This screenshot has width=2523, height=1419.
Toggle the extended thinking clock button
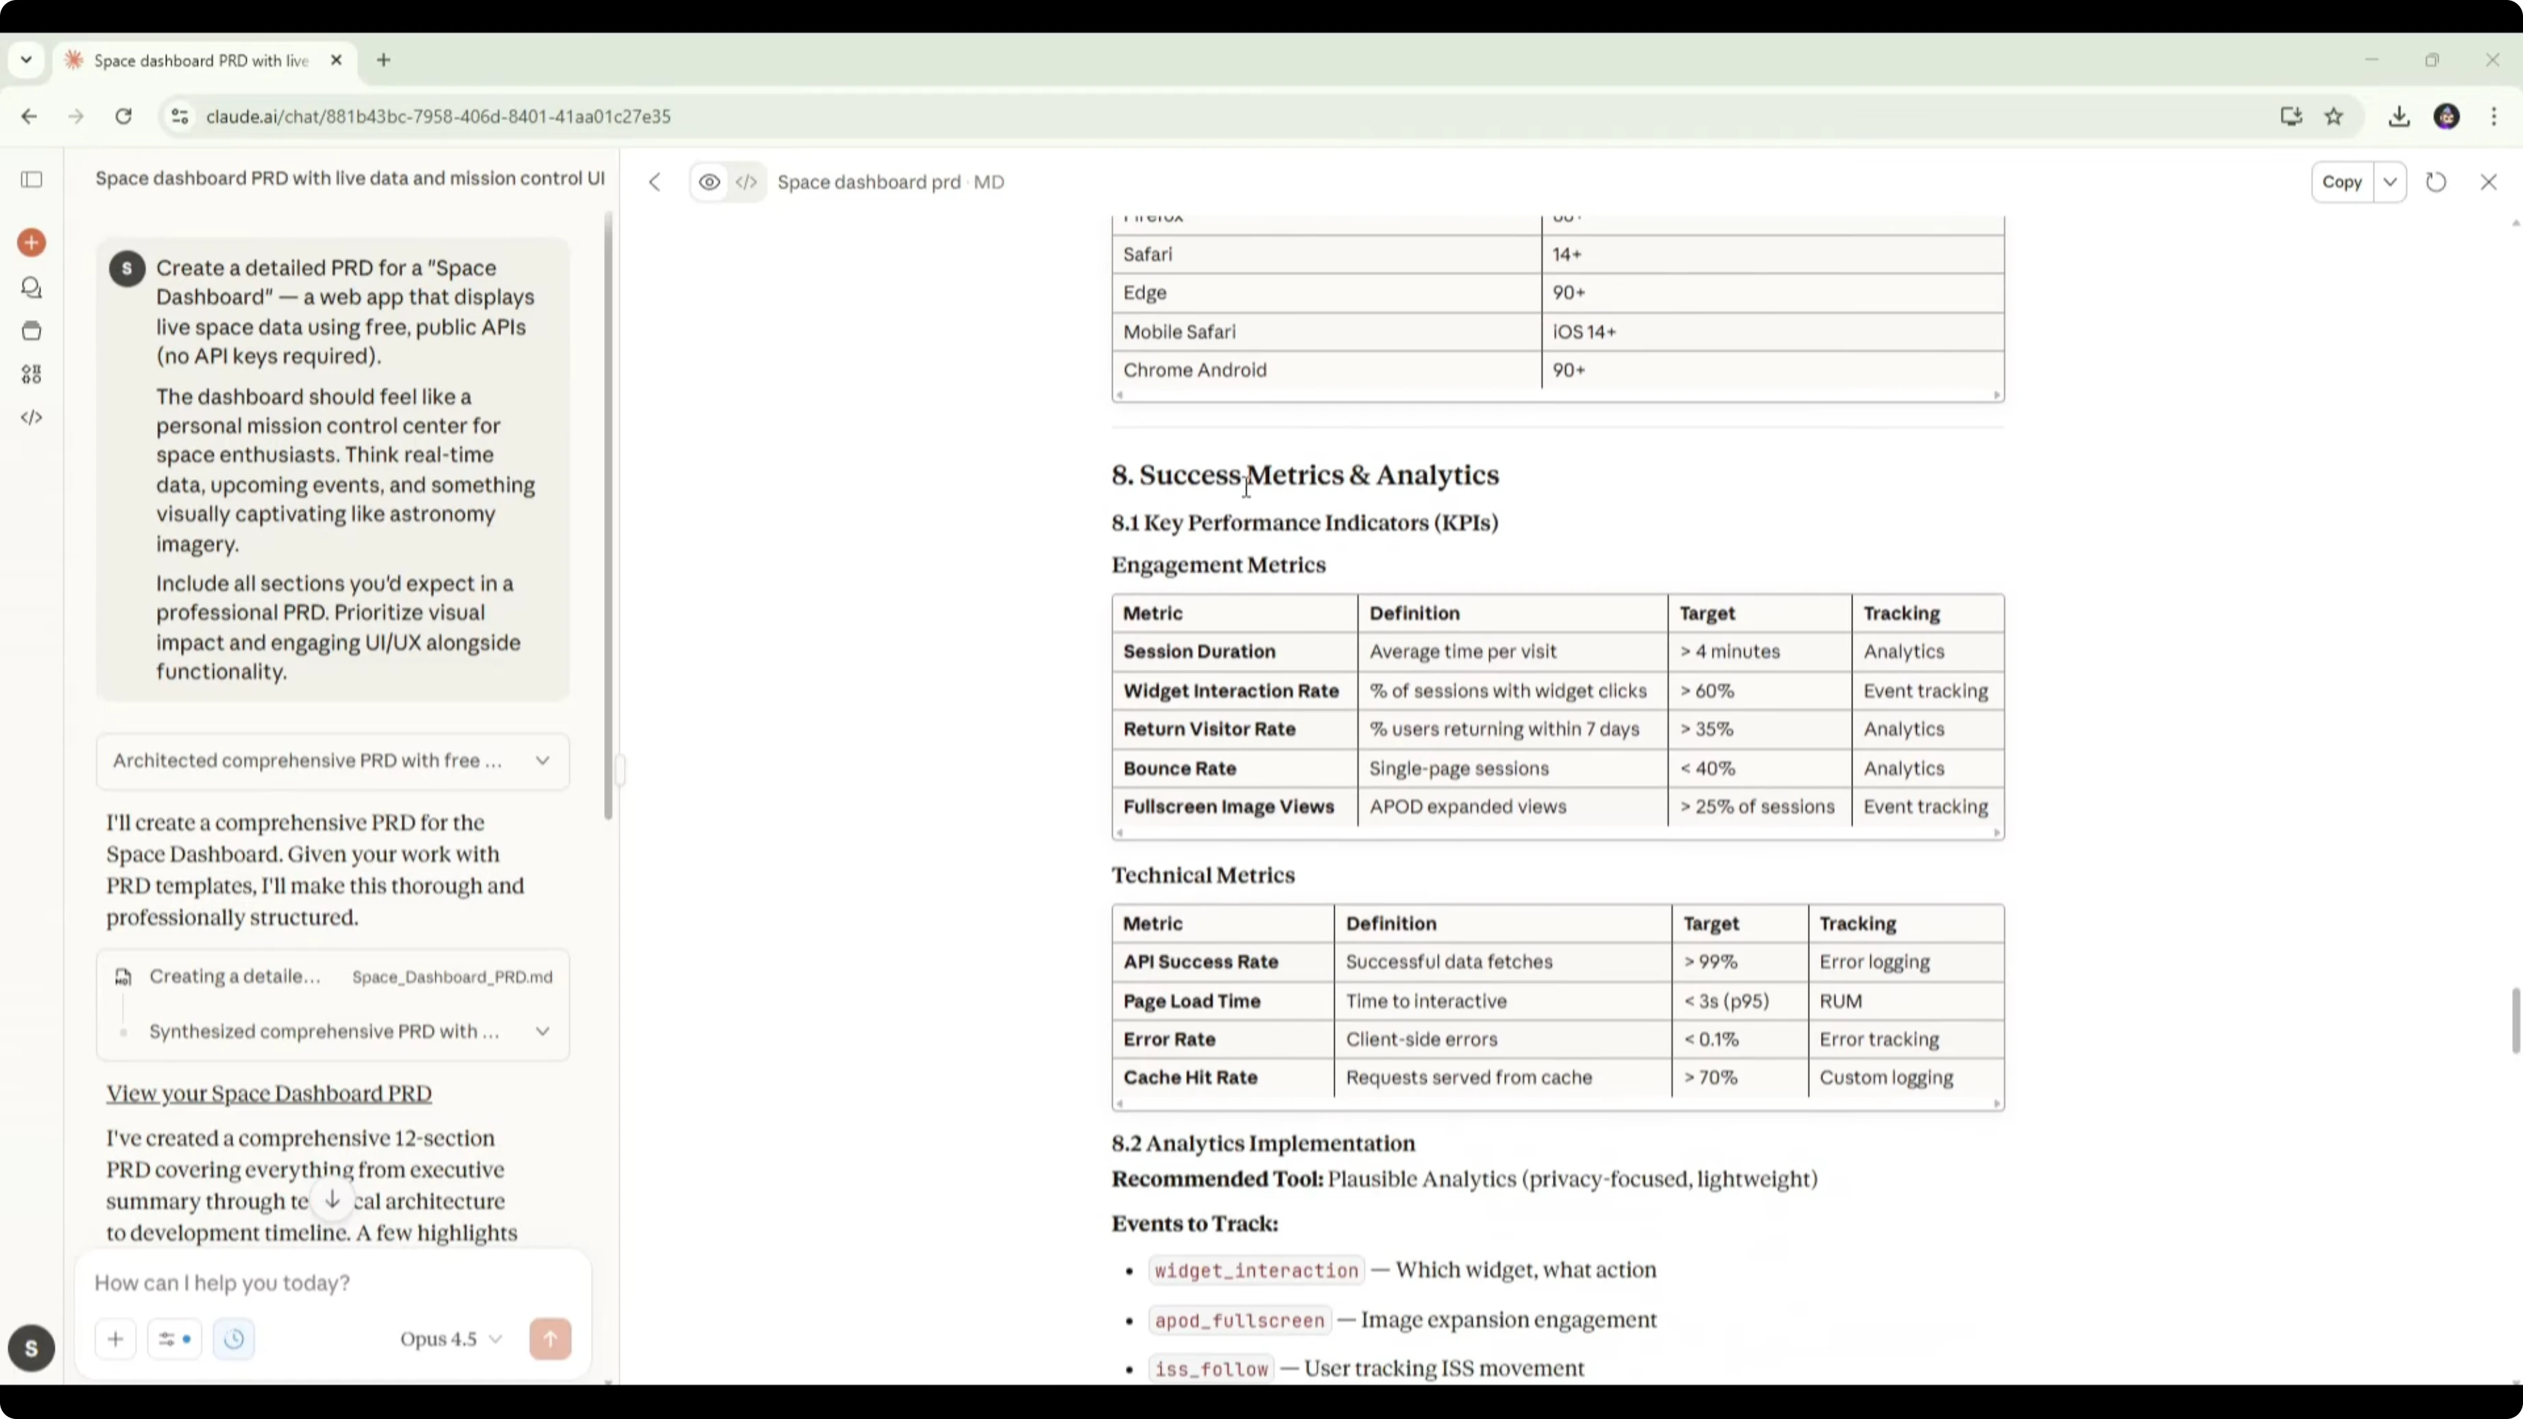coord(233,1339)
